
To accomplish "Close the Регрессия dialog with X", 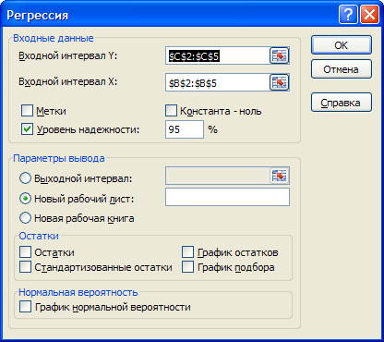I will 369,14.
